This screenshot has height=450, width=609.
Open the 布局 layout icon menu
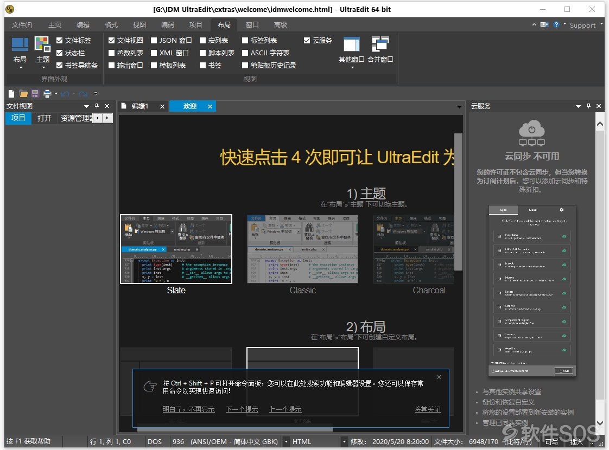point(20,52)
